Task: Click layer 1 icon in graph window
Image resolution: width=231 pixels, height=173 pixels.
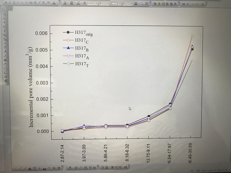Action: click(10, 9)
